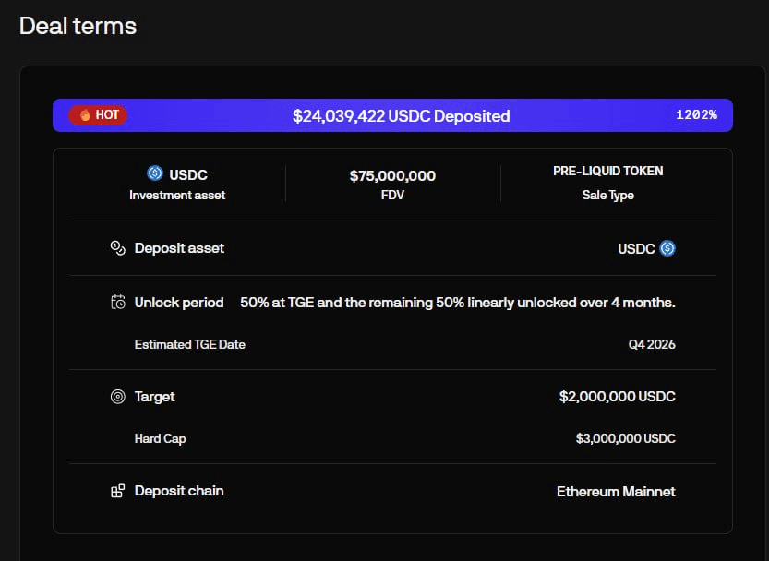The height and width of the screenshot is (561, 769).
Task: Click the $24,039,422 USDC Deposited progress bar
Action: (x=393, y=115)
